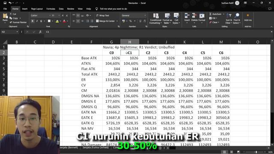
Task: Toggle Wrap Text
Action: 103,15
